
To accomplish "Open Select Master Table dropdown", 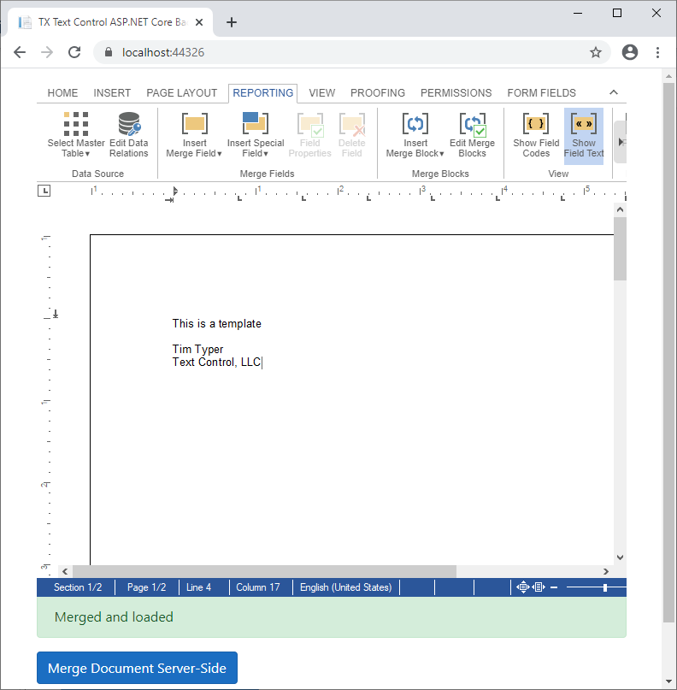I will click(76, 135).
